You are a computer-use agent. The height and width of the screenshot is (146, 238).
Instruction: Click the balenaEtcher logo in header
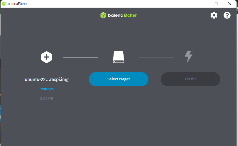coord(119,15)
